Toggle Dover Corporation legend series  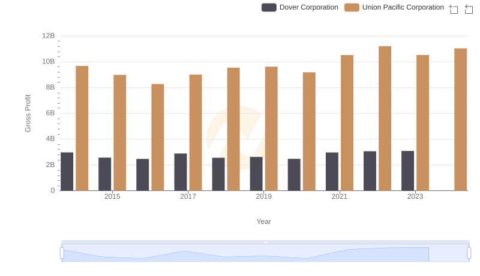pyautogui.click(x=299, y=7)
